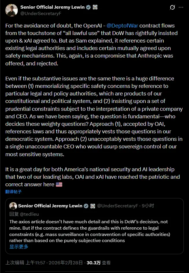Open the @DeptofWar profile link
Image resolution: width=189 pixels, height=273 pixels.
tap(122, 25)
